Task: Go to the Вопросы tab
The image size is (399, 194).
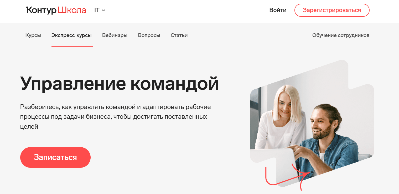Action: click(149, 35)
